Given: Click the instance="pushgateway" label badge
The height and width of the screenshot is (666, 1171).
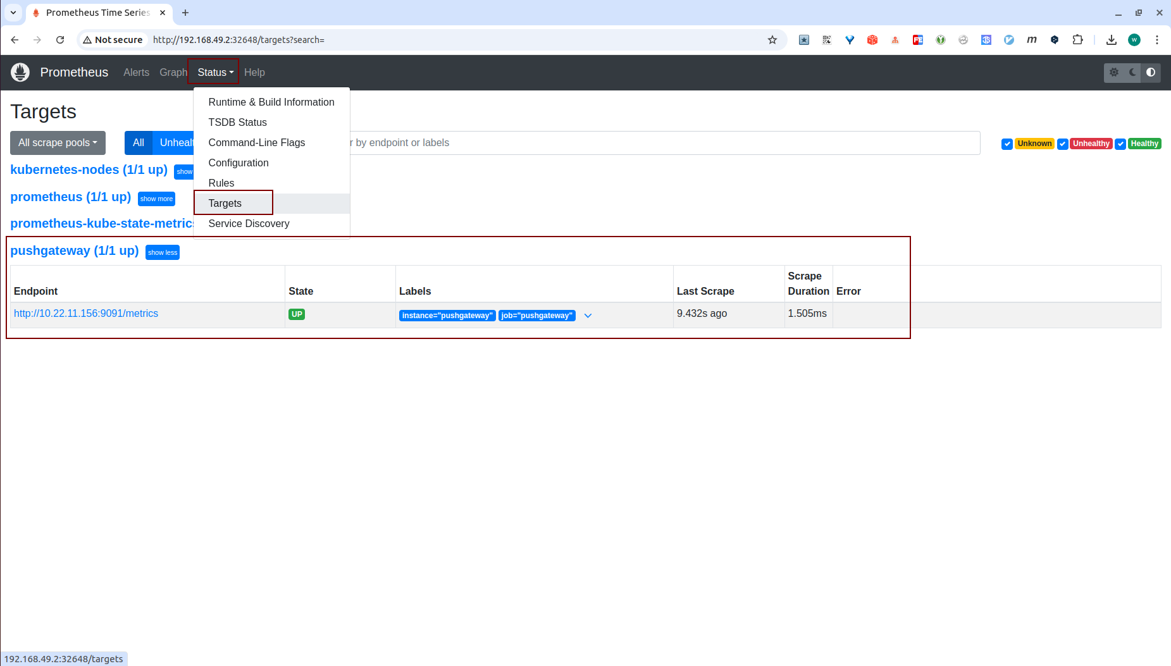Looking at the screenshot, I should pos(447,316).
